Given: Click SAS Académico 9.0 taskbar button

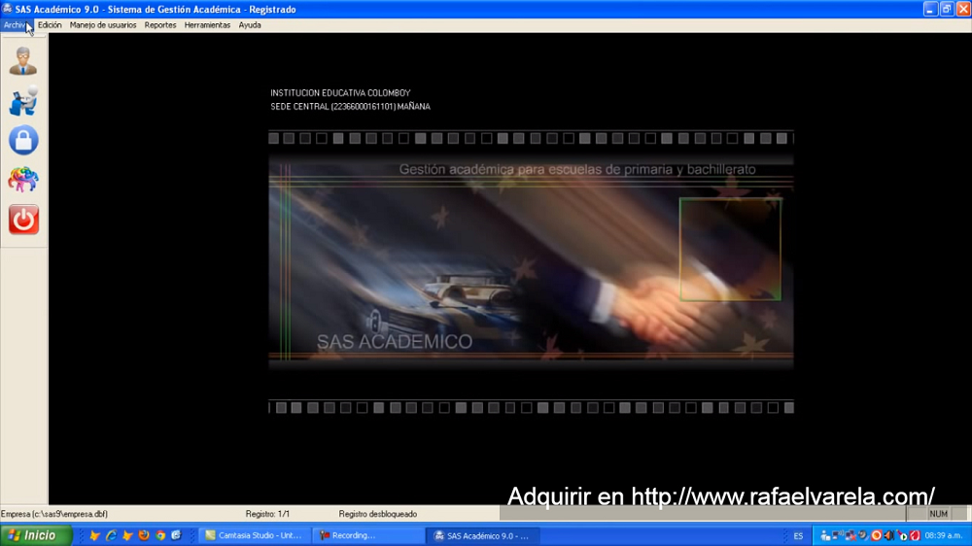Looking at the screenshot, I should (482, 535).
